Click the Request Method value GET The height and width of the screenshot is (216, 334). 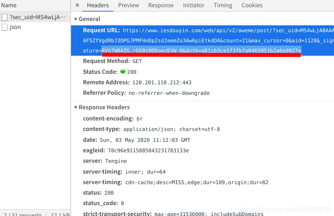(x=137, y=61)
